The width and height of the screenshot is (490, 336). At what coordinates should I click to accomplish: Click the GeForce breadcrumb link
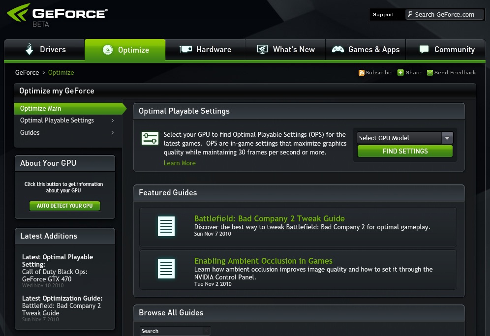tap(27, 72)
